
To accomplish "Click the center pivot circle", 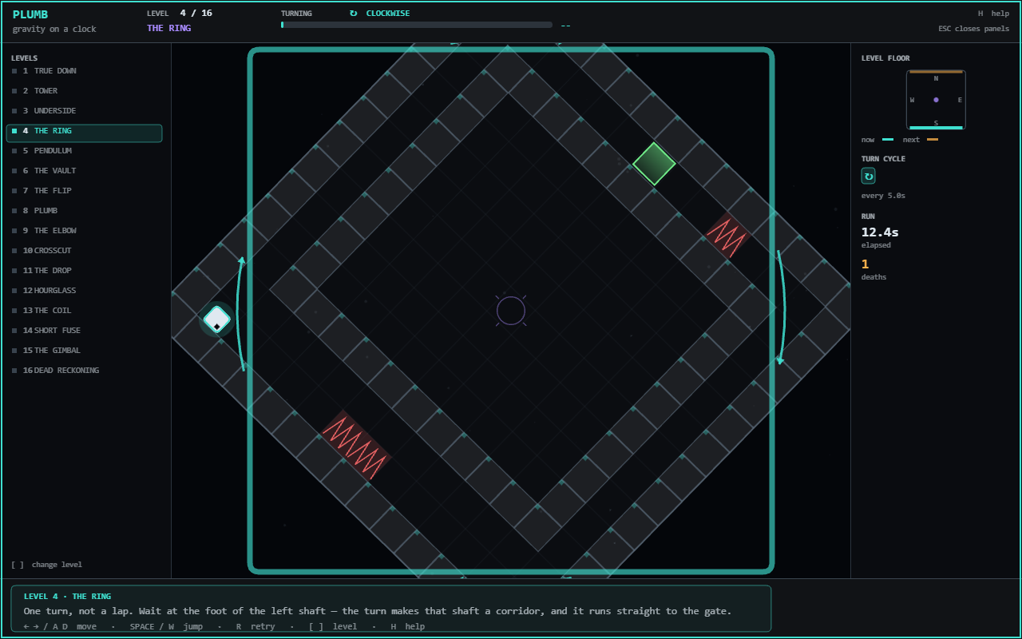I will point(511,311).
